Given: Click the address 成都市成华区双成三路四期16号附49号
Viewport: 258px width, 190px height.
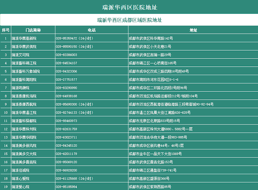Looking at the screenshot, I should [159, 71].
